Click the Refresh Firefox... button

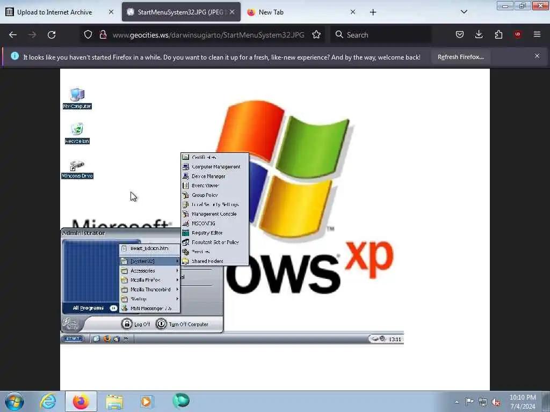[460, 57]
